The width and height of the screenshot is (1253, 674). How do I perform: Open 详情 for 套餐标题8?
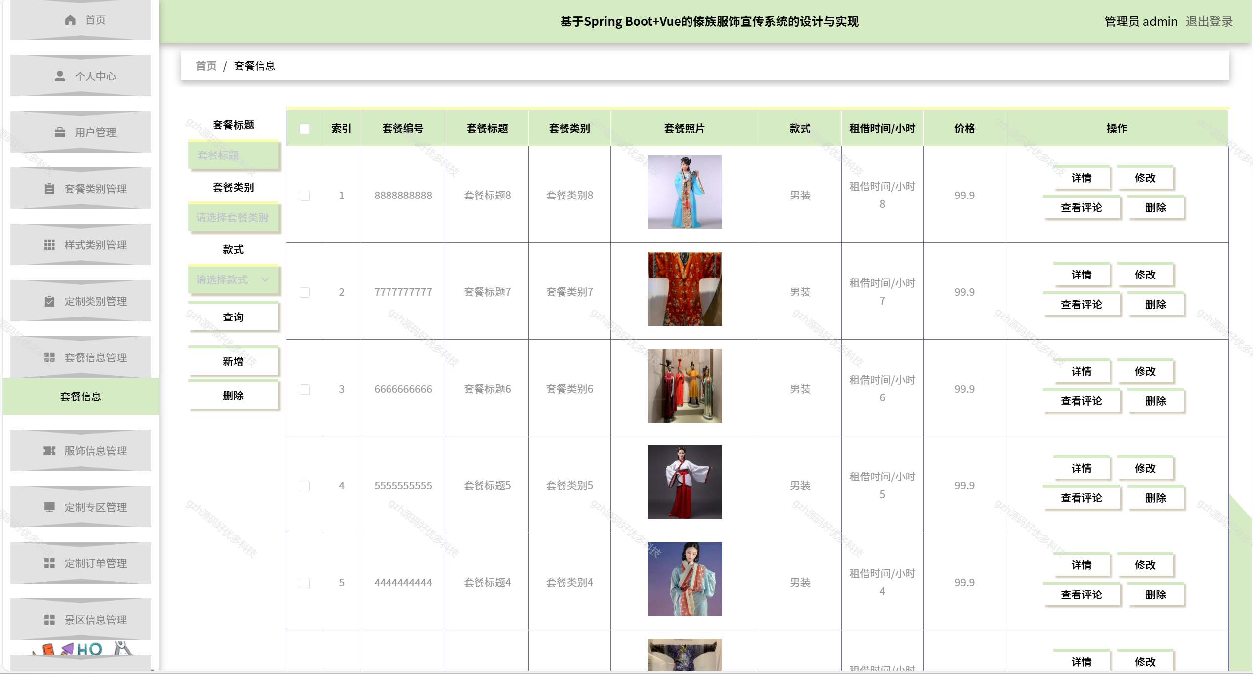pos(1081,177)
